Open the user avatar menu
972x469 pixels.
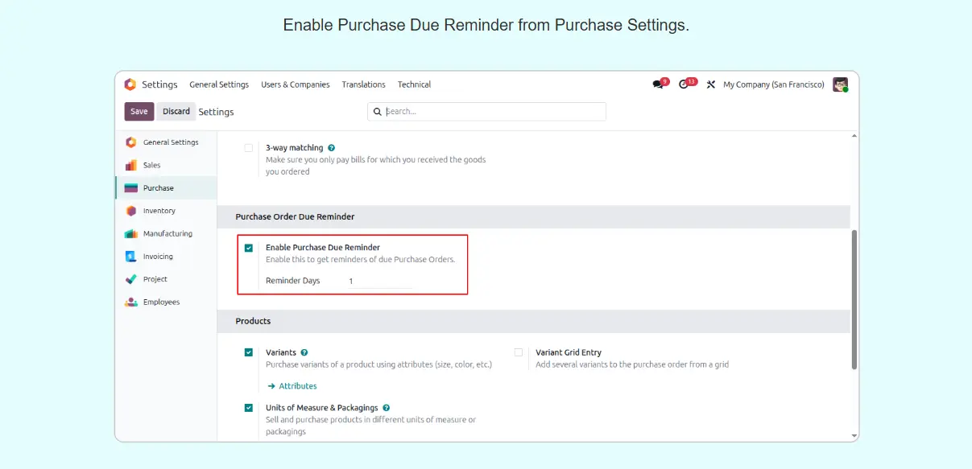[x=840, y=84]
